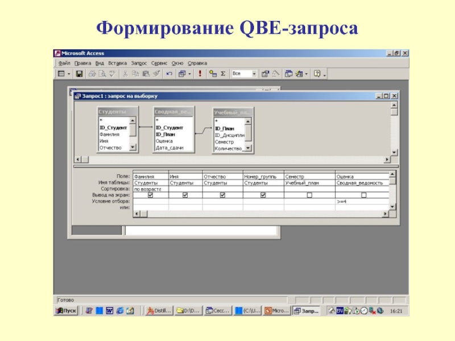Open the Internet Explorer quick launch icon
455x341 pixels.
120,311
